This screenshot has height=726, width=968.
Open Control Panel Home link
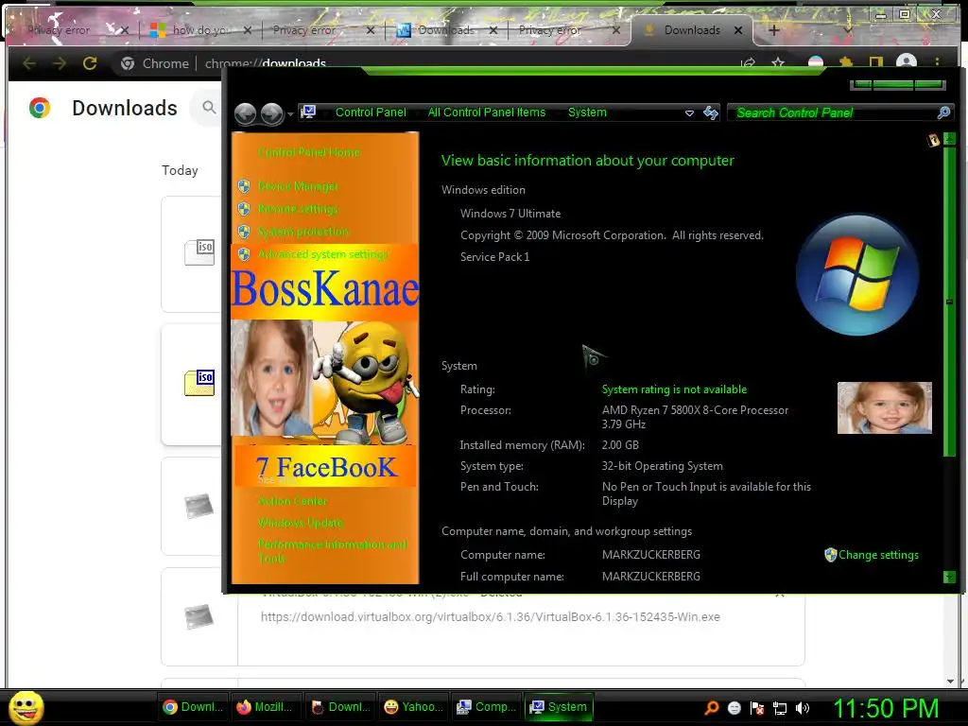coord(309,152)
